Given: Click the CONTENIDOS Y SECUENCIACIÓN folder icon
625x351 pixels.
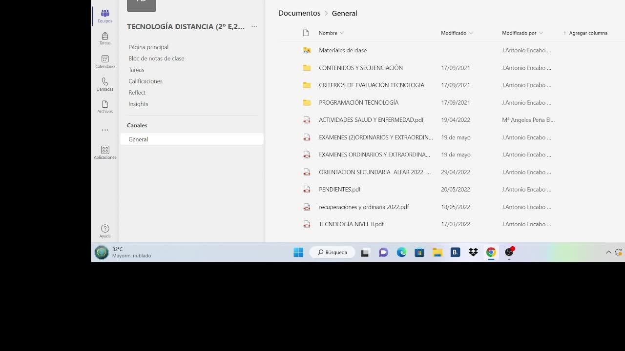Looking at the screenshot, I should click(x=307, y=68).
